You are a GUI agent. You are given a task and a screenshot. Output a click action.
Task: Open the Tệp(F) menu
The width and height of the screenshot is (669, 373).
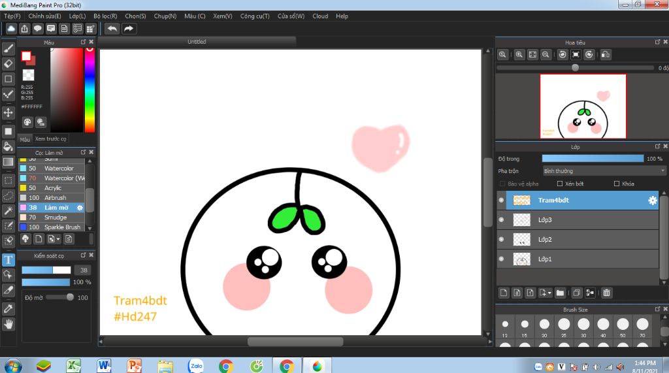[12, 16]
